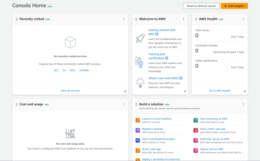Grab the Recently visited drag handle icon
Viewport: 260px width, 161px height.
click(17, 19)
